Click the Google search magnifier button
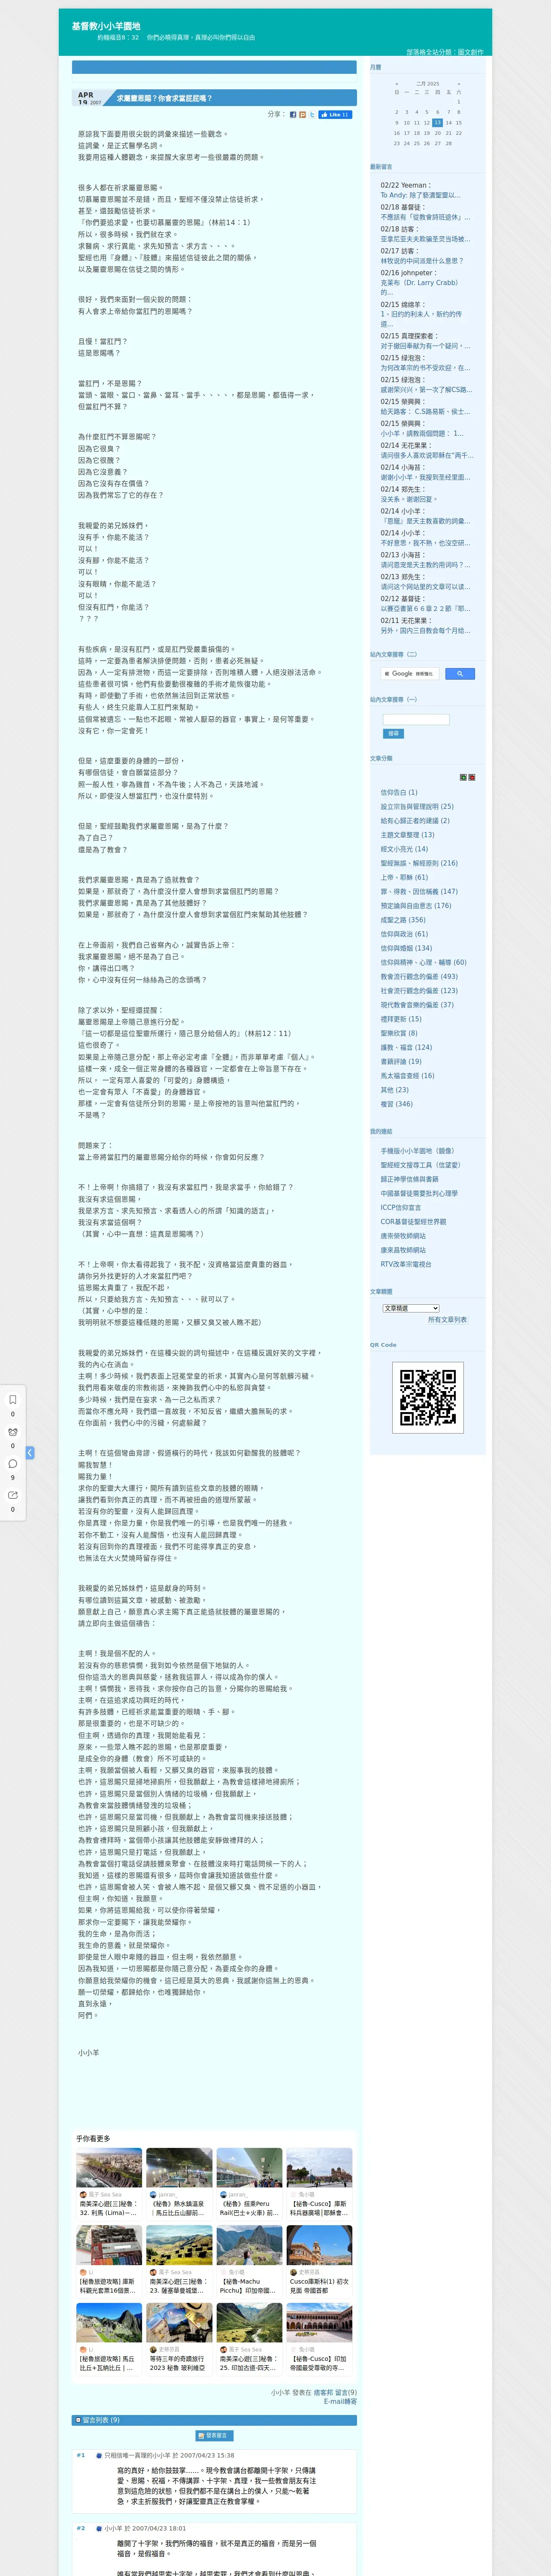Image resolution: width=551 pixels, height=2576 pixels. 459,674
